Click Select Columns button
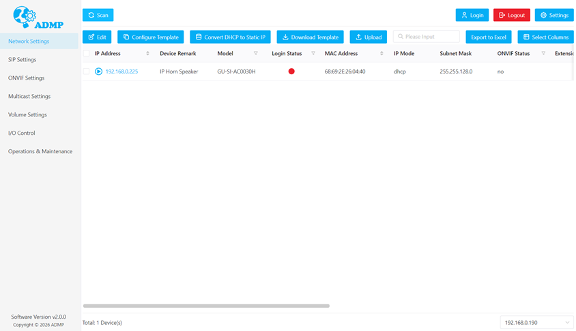Screen dimensions: 576x331 [x=545, y=37]
